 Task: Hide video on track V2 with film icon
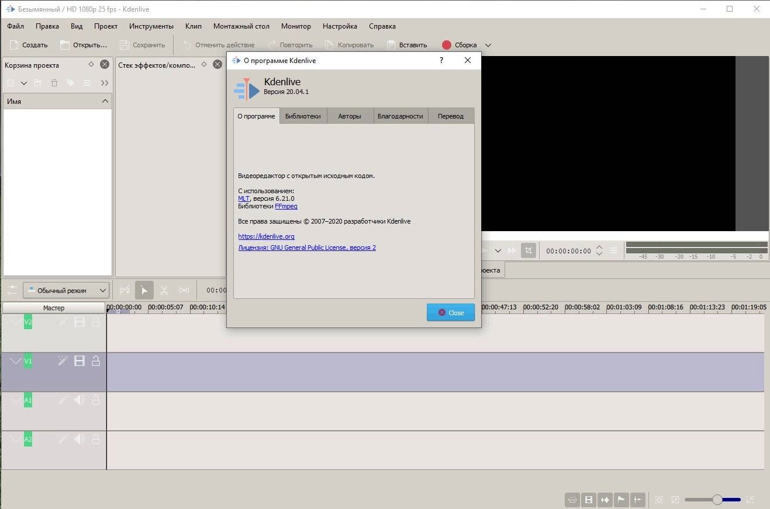pos(80,322)
